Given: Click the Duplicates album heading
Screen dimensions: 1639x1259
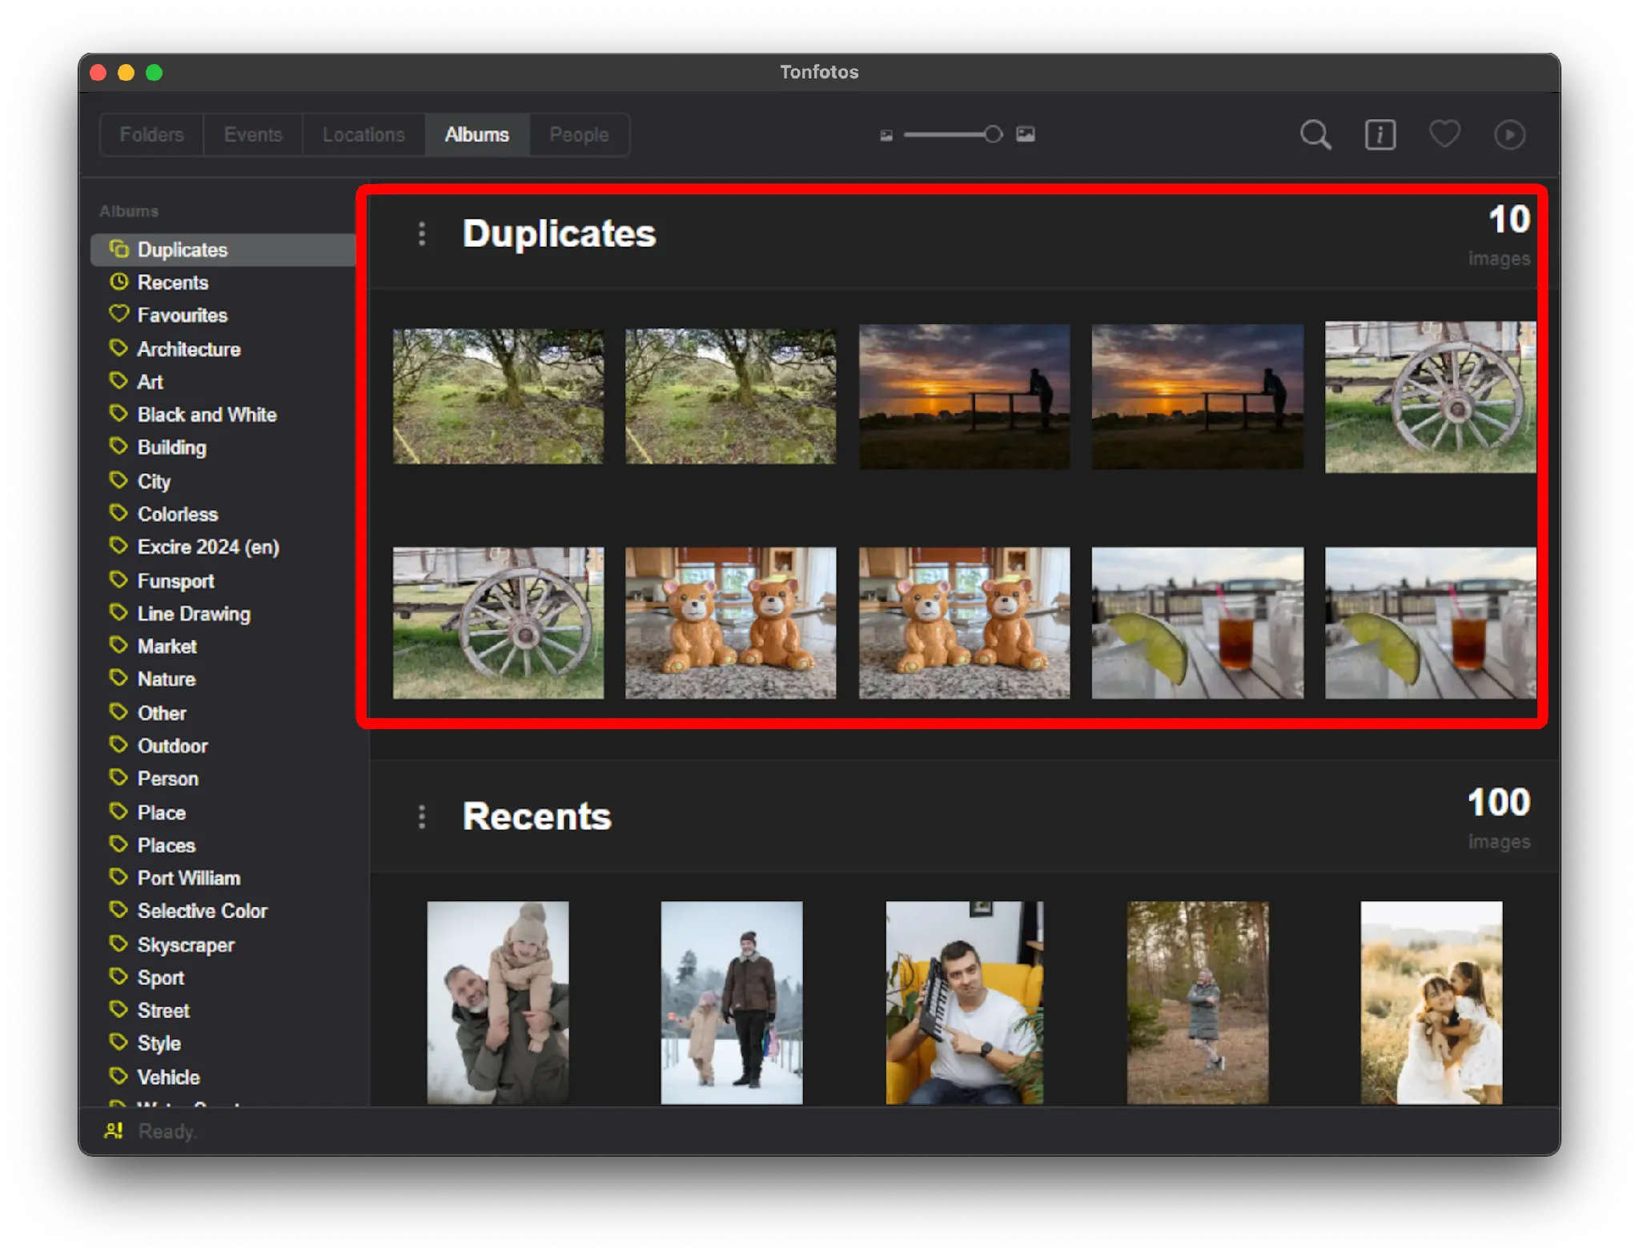Looking at the screenshot, I should click(559, 234).
